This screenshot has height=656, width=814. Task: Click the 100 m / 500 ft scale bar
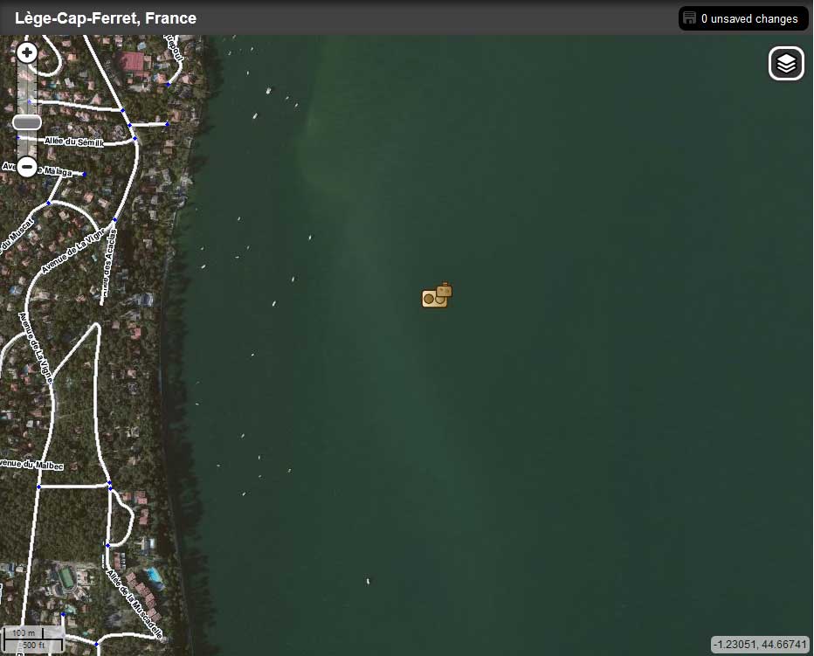(32, 639)
